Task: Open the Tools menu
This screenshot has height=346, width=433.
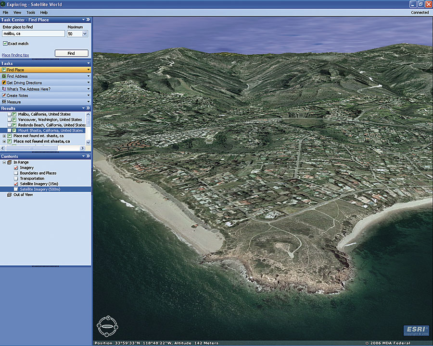Action: [x=31, y=12]
